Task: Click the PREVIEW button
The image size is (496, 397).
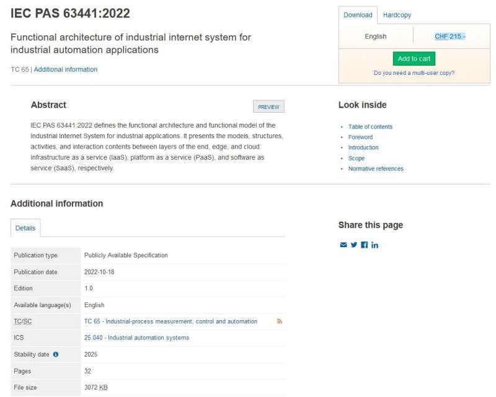Action: click(268, 107)
